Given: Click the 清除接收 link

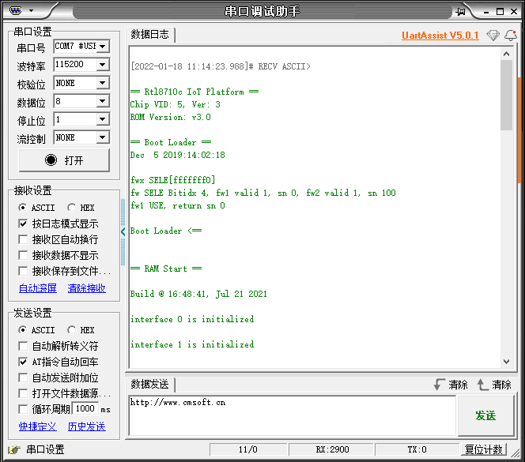Looking at the screenshot, I should (x=87, y=288).
